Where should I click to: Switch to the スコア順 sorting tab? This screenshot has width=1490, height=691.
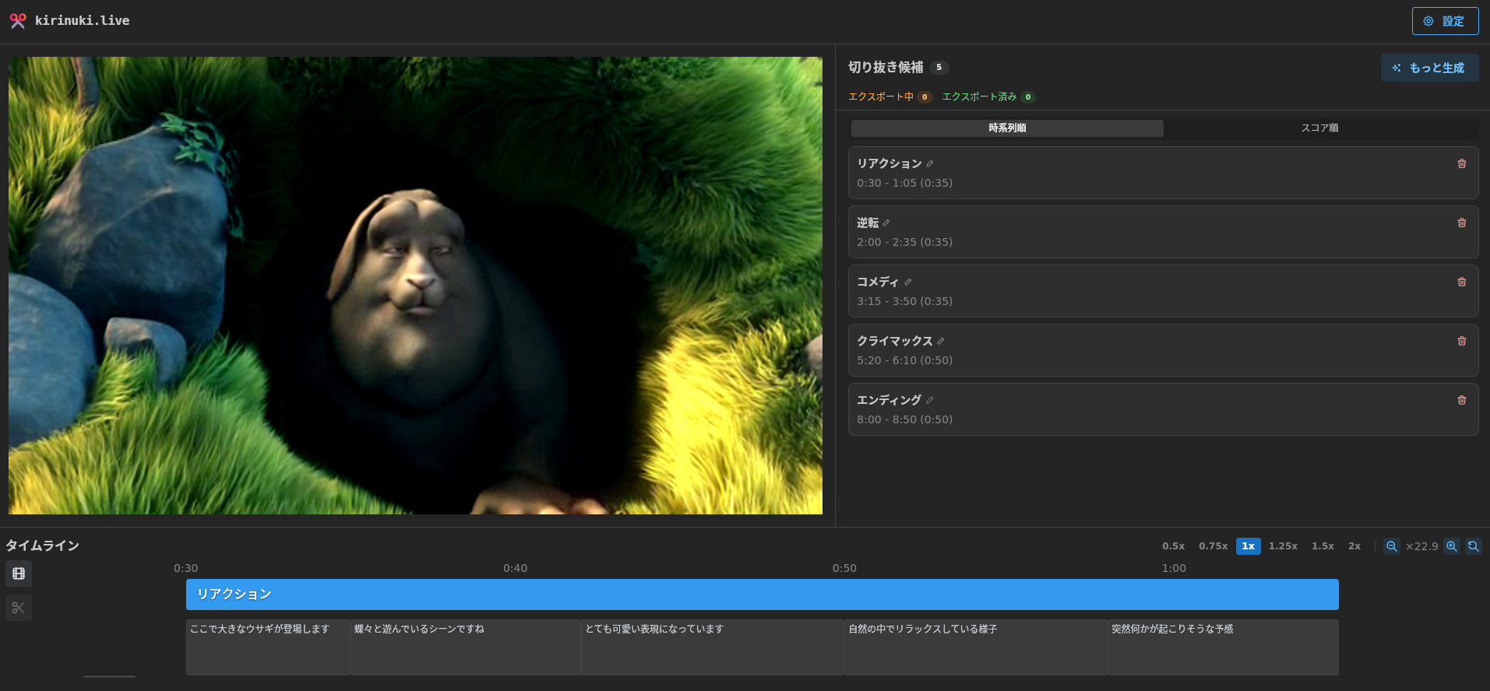[x=1319, y=128]
